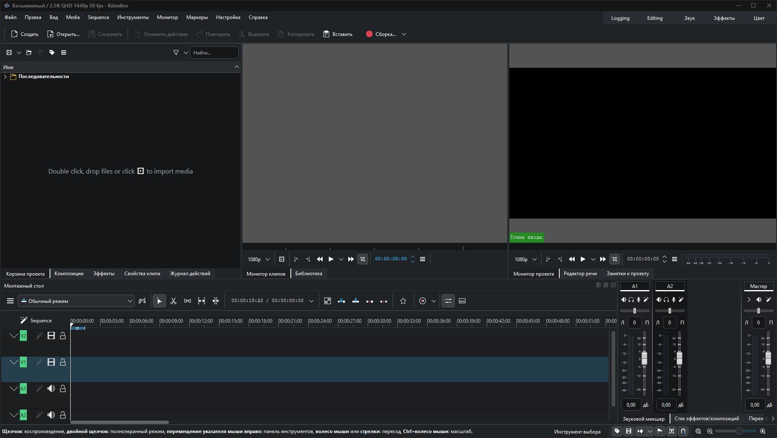Image resolution: width=777 pixels, height=438 pixels.
Task: Toggle lock on track V2
Action: pos(63,336)
